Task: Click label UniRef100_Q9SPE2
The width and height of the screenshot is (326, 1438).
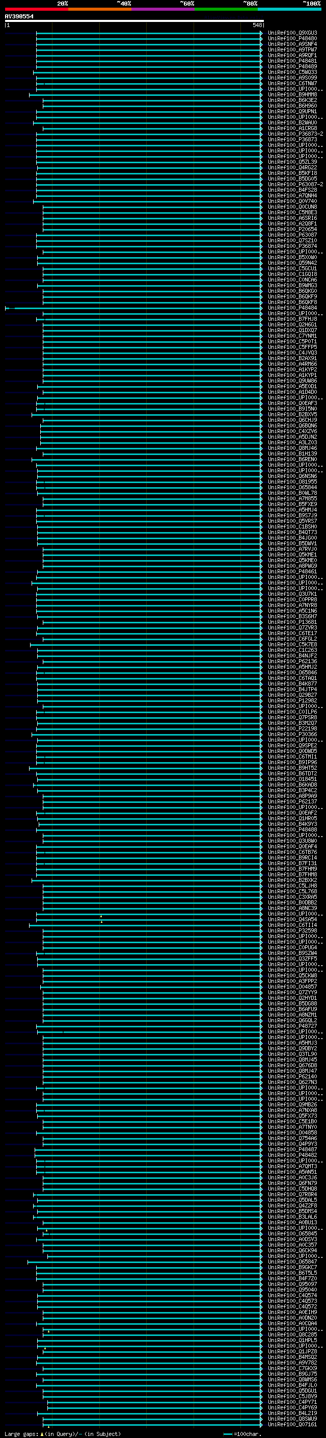Action: click(292, 746)
